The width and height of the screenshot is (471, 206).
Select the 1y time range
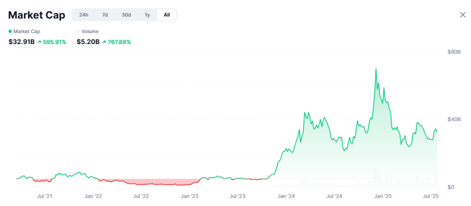147,15
